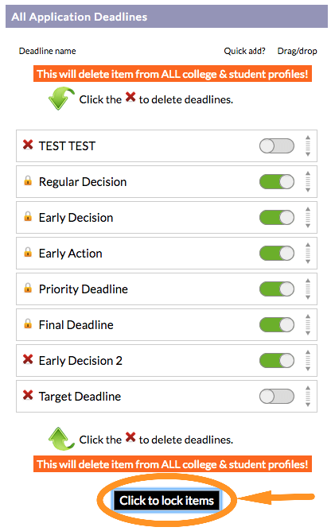331x531 pixels.
Task: Click Priority Deadline's padlock icon
Action: pos(28,289)
